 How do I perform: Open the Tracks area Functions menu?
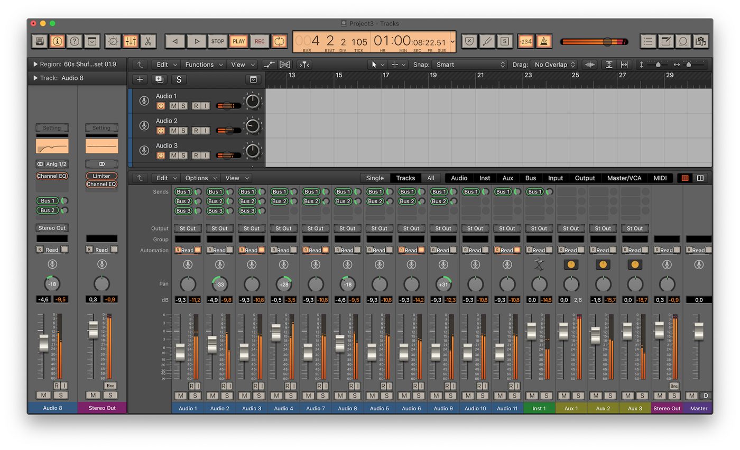click(203, 65)
